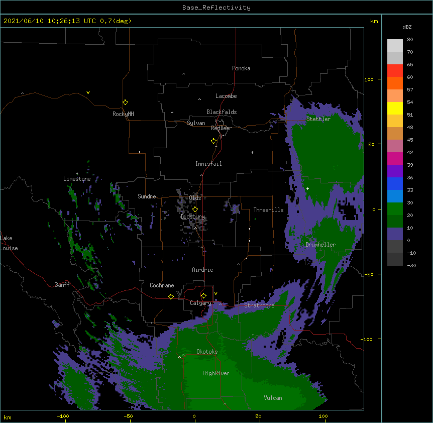433x423 pixels.
Task: Click the red 65 dBZ legend swatch
Action: [x=395, y=70]
